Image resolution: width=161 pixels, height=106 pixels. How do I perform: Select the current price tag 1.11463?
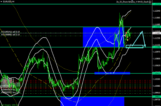point(156,33)
